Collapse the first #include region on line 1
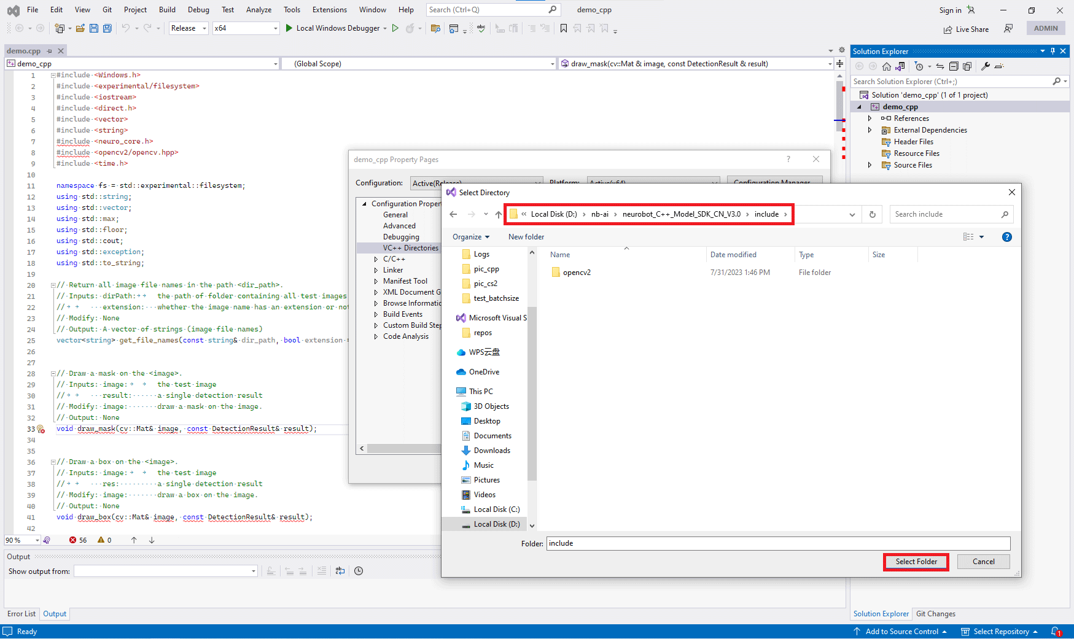Screen dimensions: 1074x639 click(53, 75)
